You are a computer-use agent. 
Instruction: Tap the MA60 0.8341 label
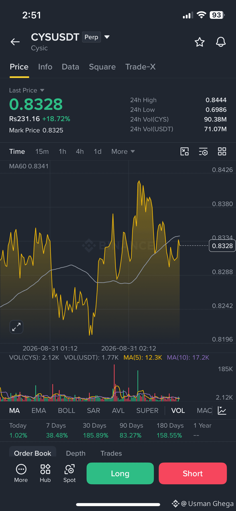[x=29, y=166]
